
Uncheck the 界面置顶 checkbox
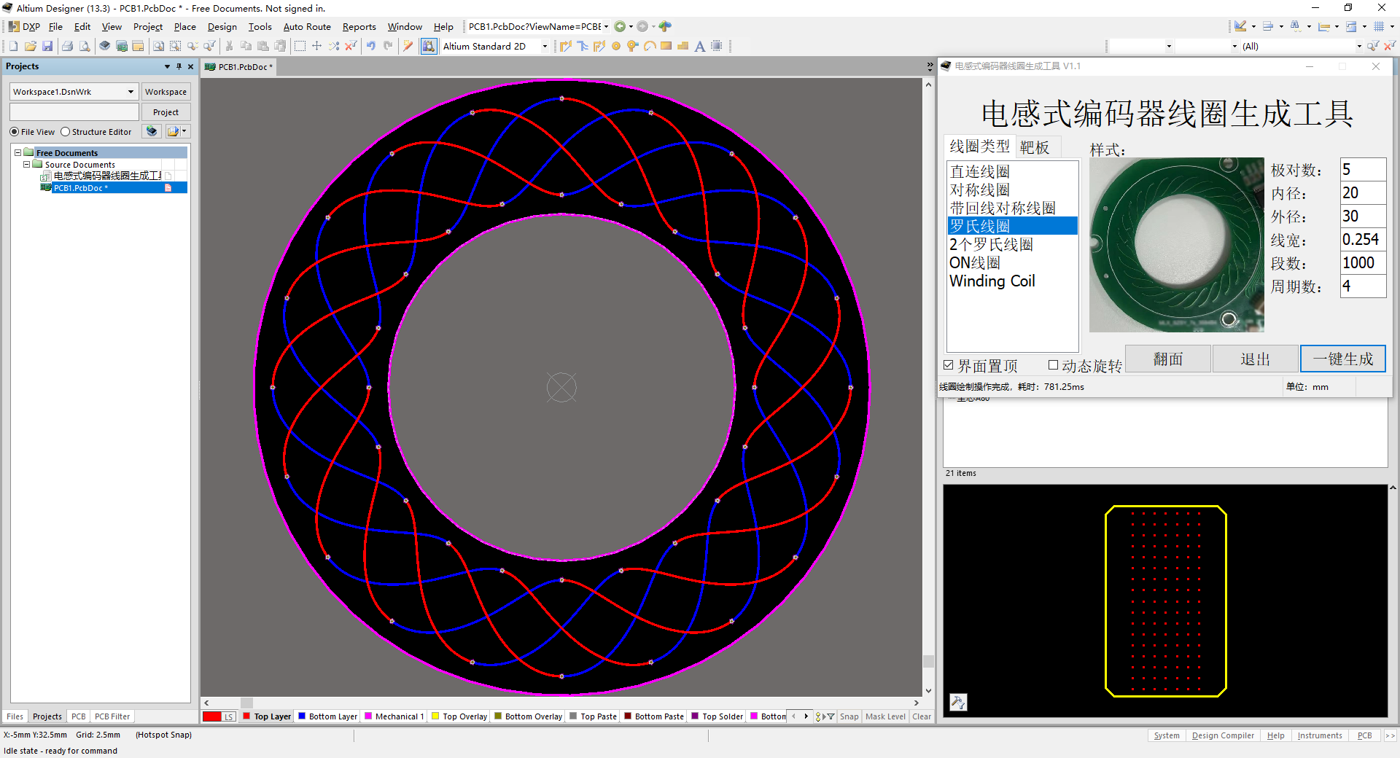[949, 365]
